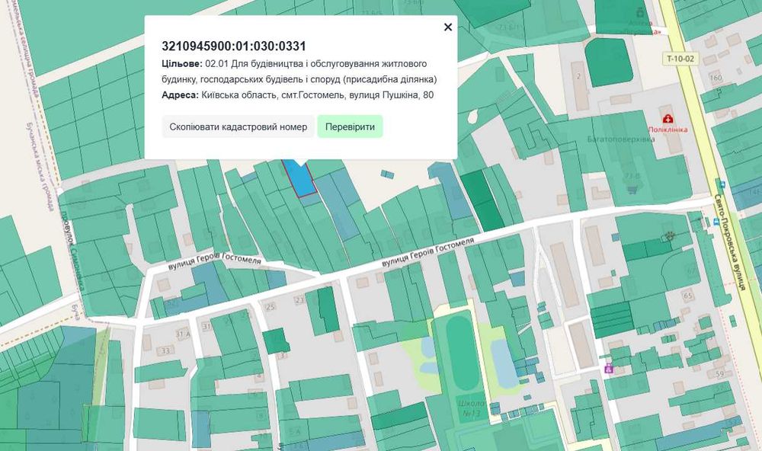The height and width of the screenshot is (451, 762).
Task: Click the T-10-02 road shield
Action: click(x=680, y=59)
